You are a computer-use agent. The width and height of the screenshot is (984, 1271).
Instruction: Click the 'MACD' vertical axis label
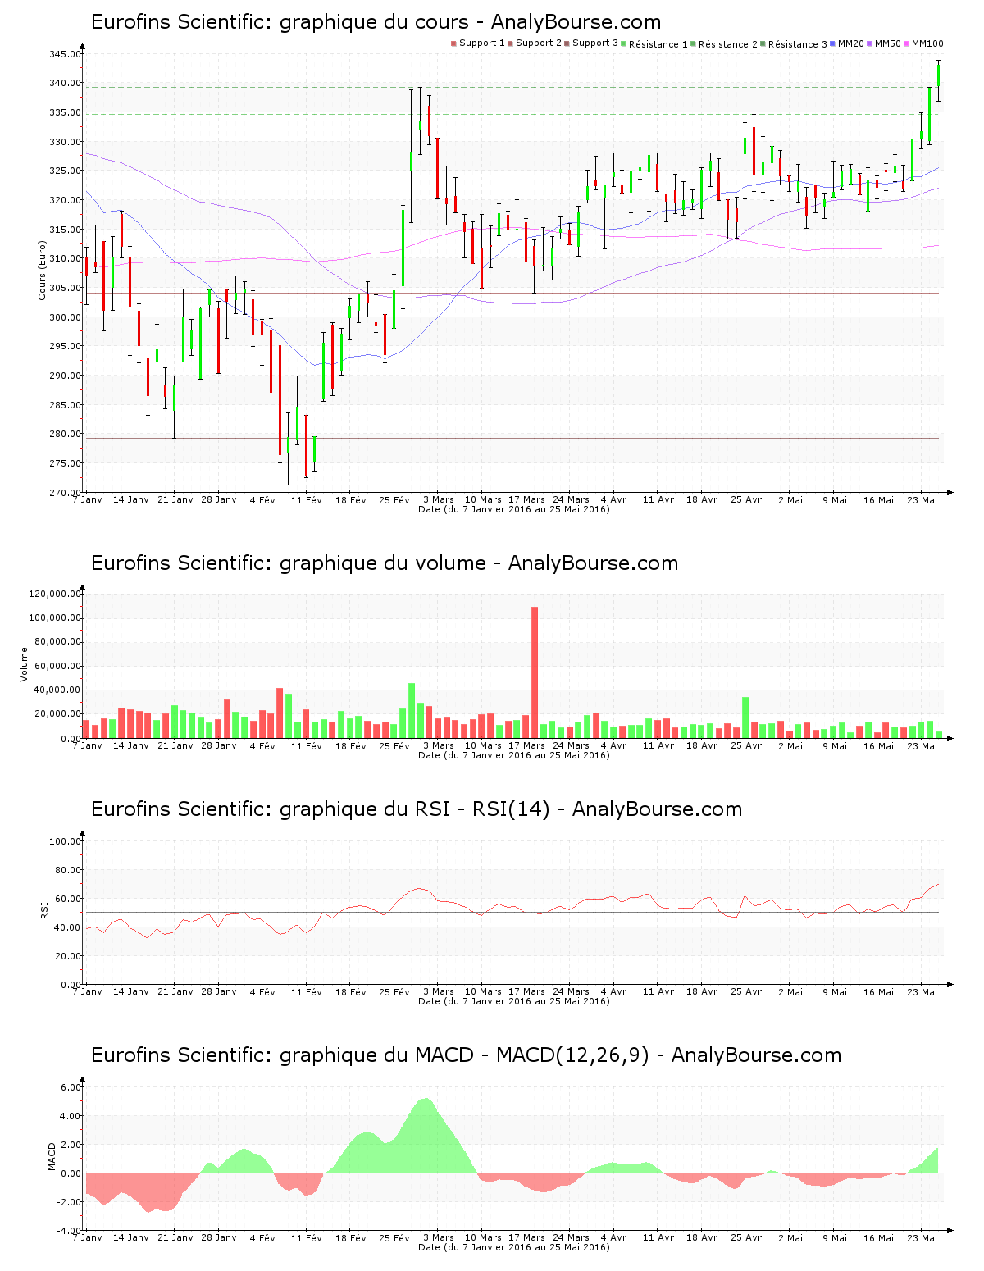tap(52, 1156)
